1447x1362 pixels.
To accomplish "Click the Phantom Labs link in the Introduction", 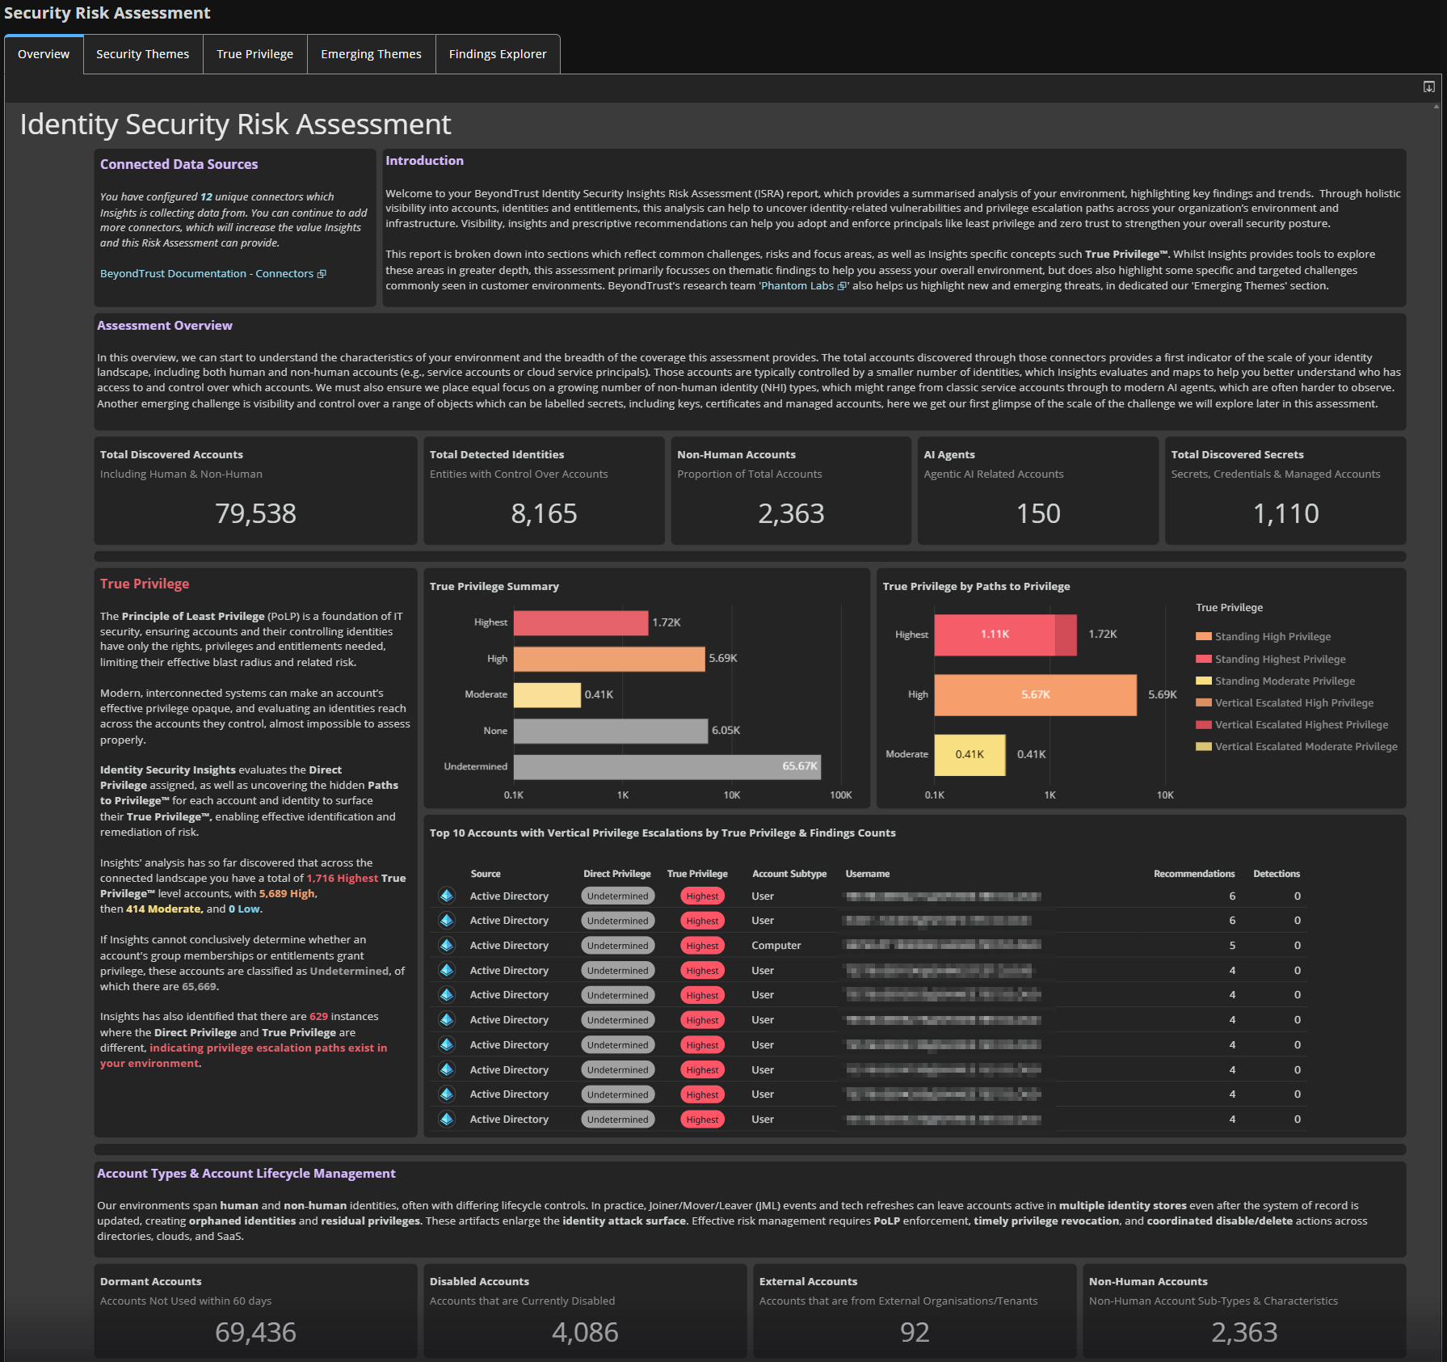I will pyautogui.click(x=798, y=285).
